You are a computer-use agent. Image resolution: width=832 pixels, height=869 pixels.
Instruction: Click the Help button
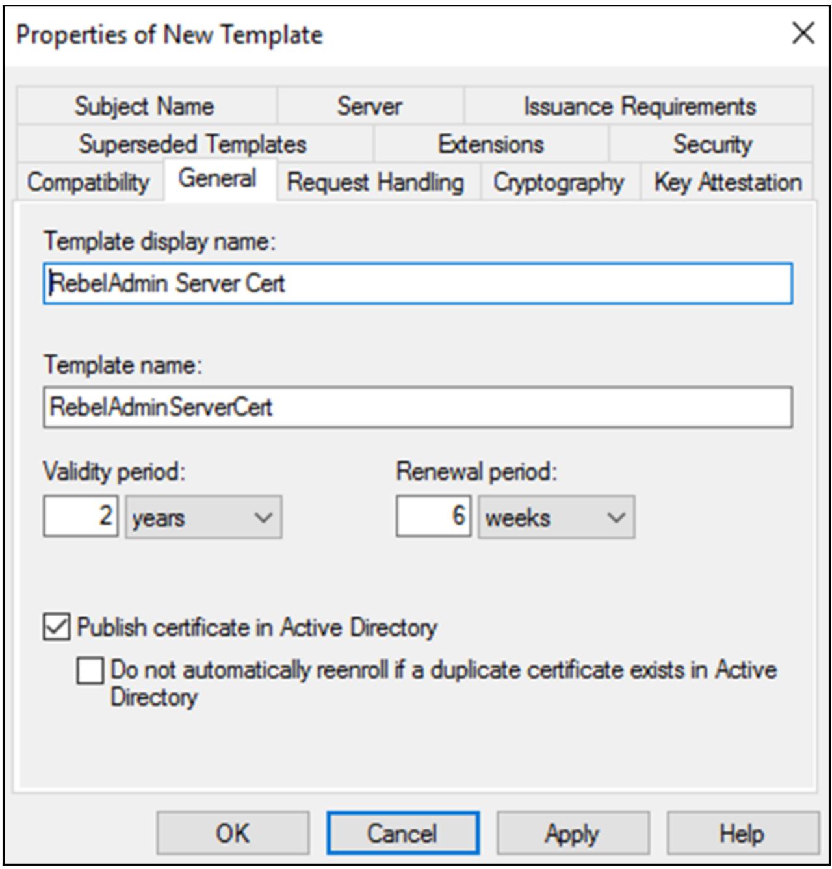[x=742, y=833]
